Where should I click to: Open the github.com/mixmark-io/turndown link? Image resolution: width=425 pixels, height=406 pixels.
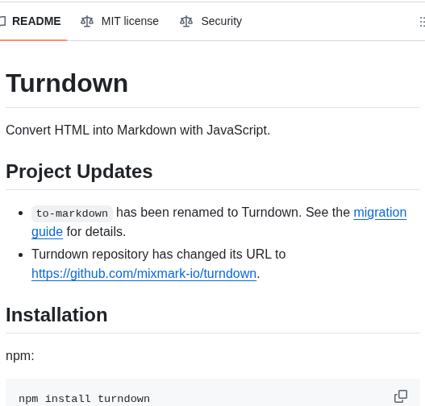click(144, 273)
